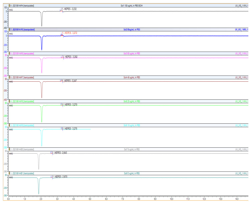Click the header icon of chromatogram 6 (#16)
This screenshot has width=252, height=202.
pyautogui.click(x=9, y=53)
